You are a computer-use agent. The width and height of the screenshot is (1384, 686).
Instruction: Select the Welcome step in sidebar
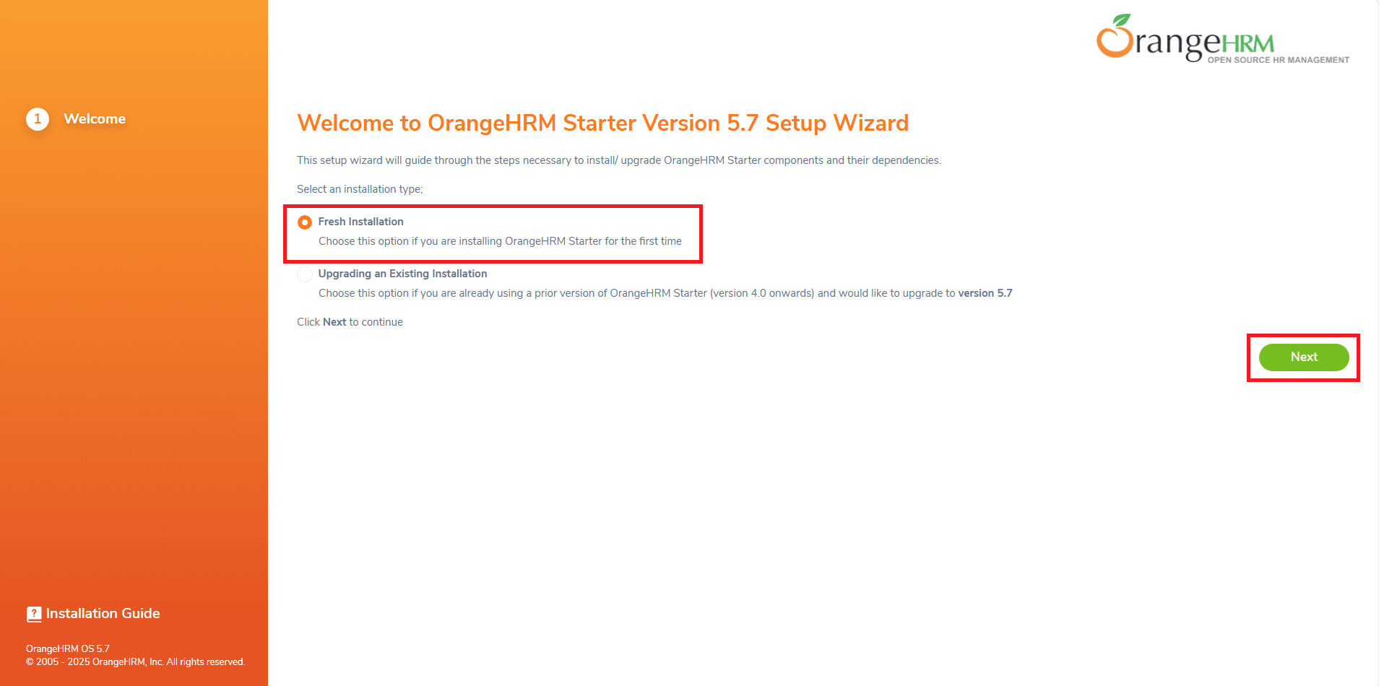(x=95, y=119)
